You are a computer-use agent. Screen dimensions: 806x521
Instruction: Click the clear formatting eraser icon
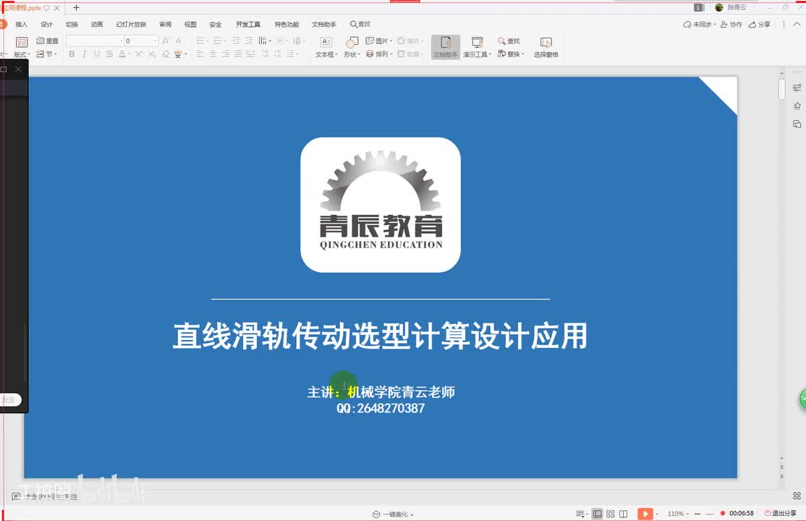(x=166, y=54)
